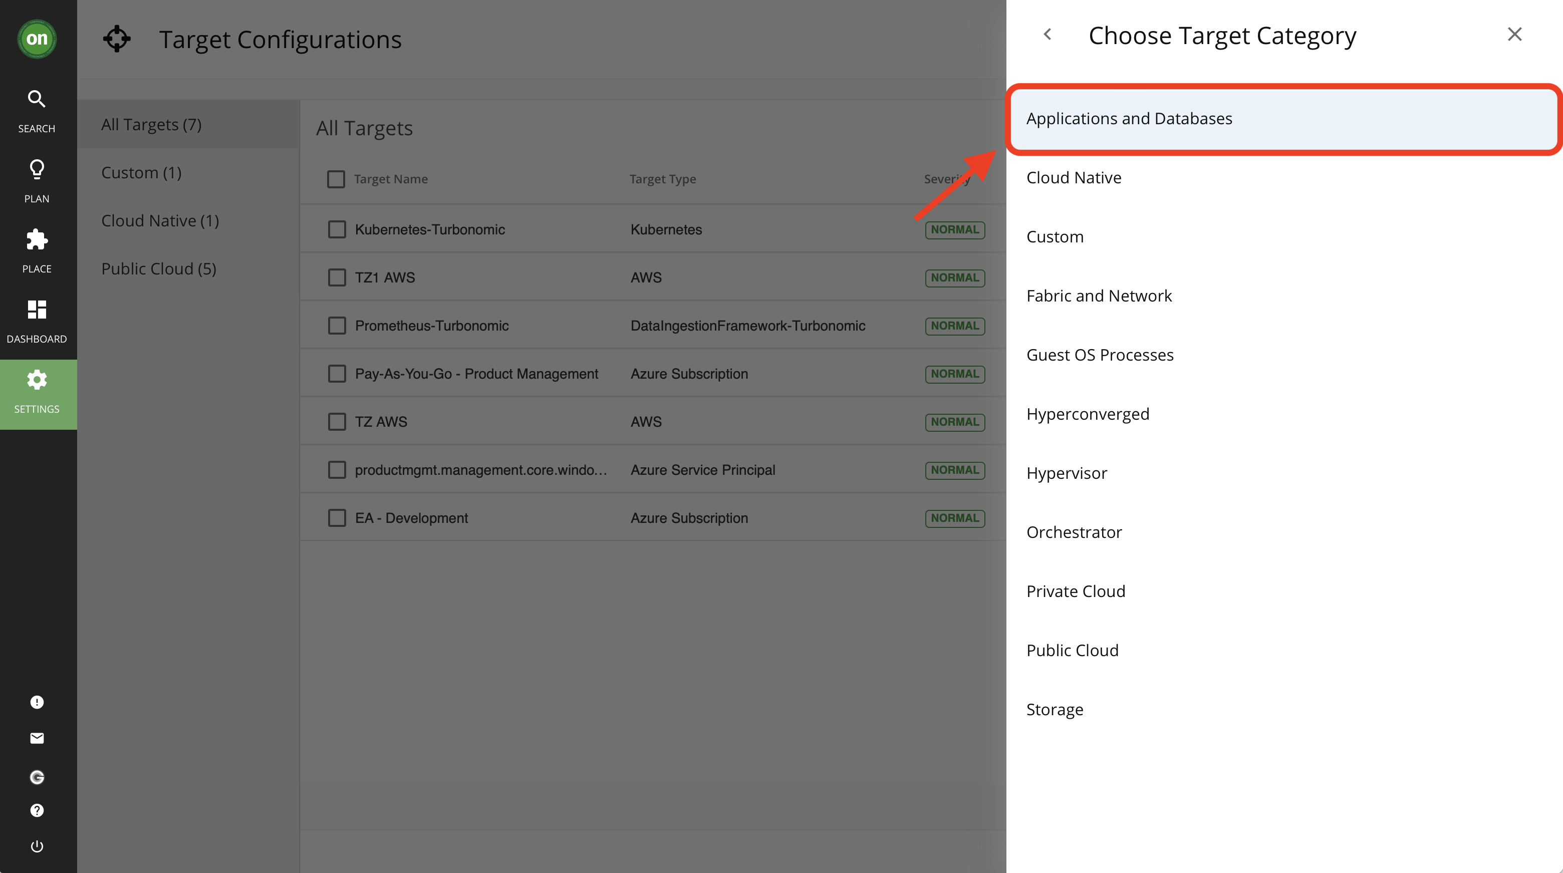Toggle checkbox for Kubernetes-Turbonomic target
Viewport: 1563px width, 873px height.
[x=337, y=229]
